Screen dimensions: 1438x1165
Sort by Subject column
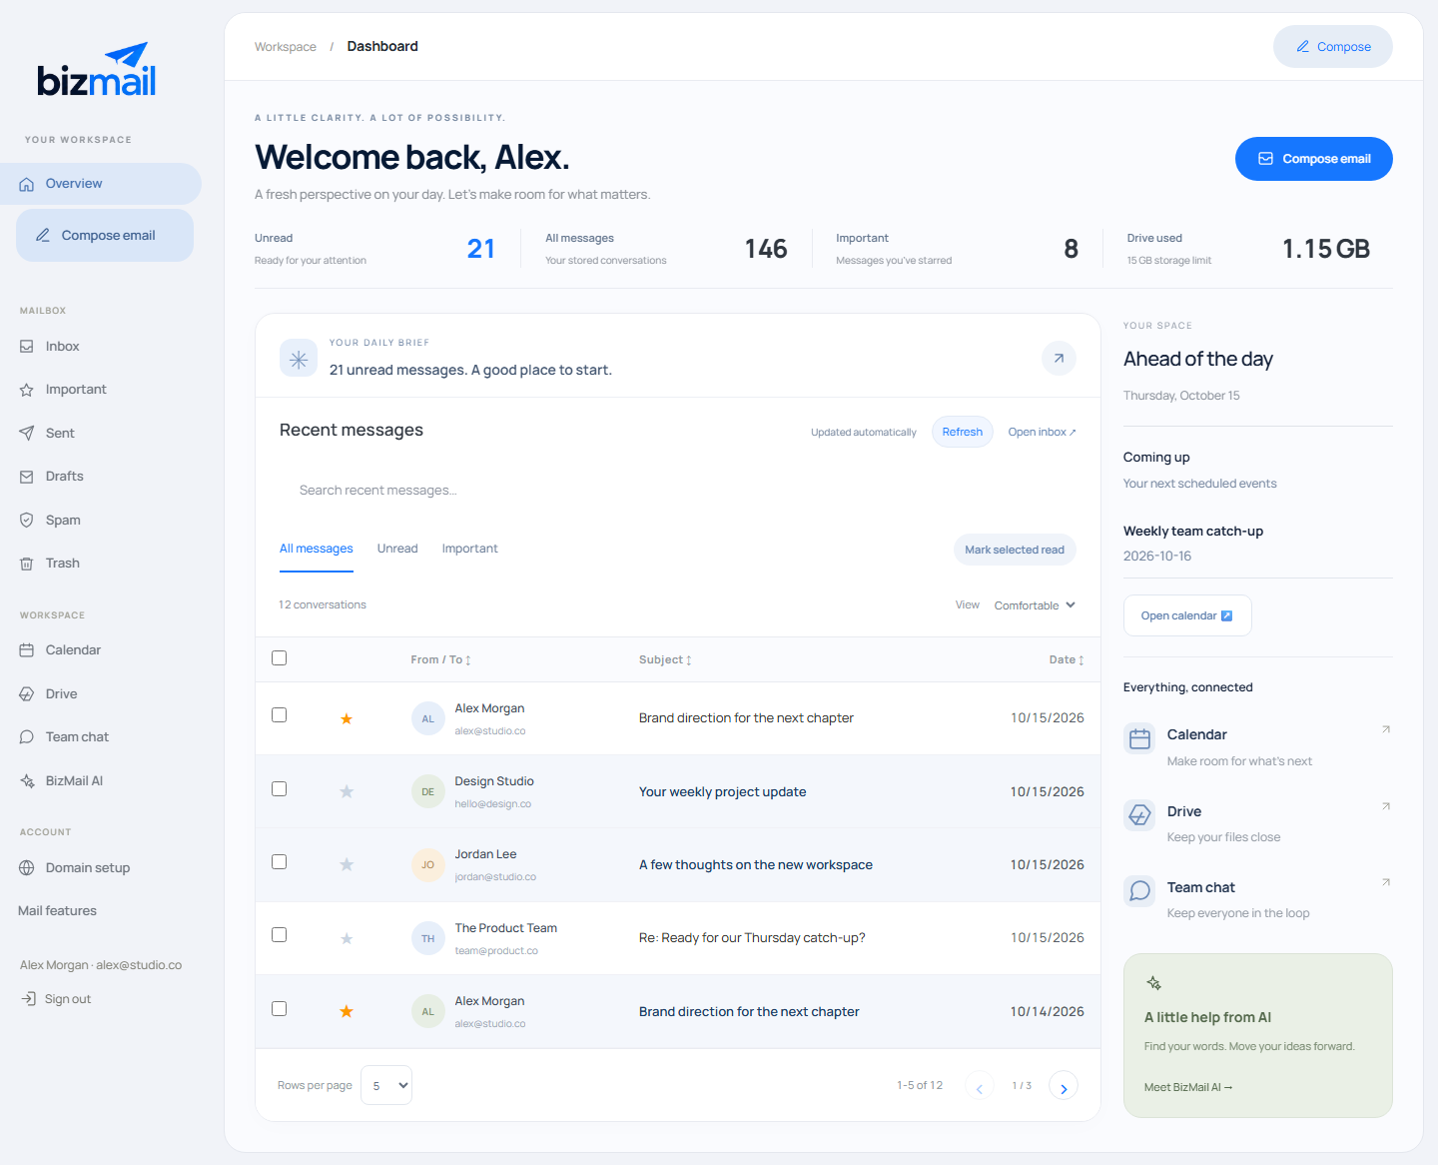pos(665,659)
